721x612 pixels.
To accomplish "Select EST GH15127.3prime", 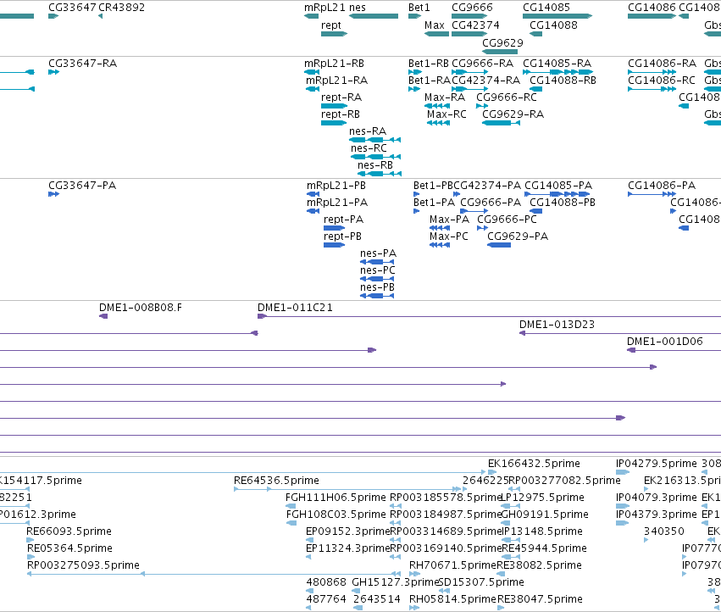I will pos(396,582).
